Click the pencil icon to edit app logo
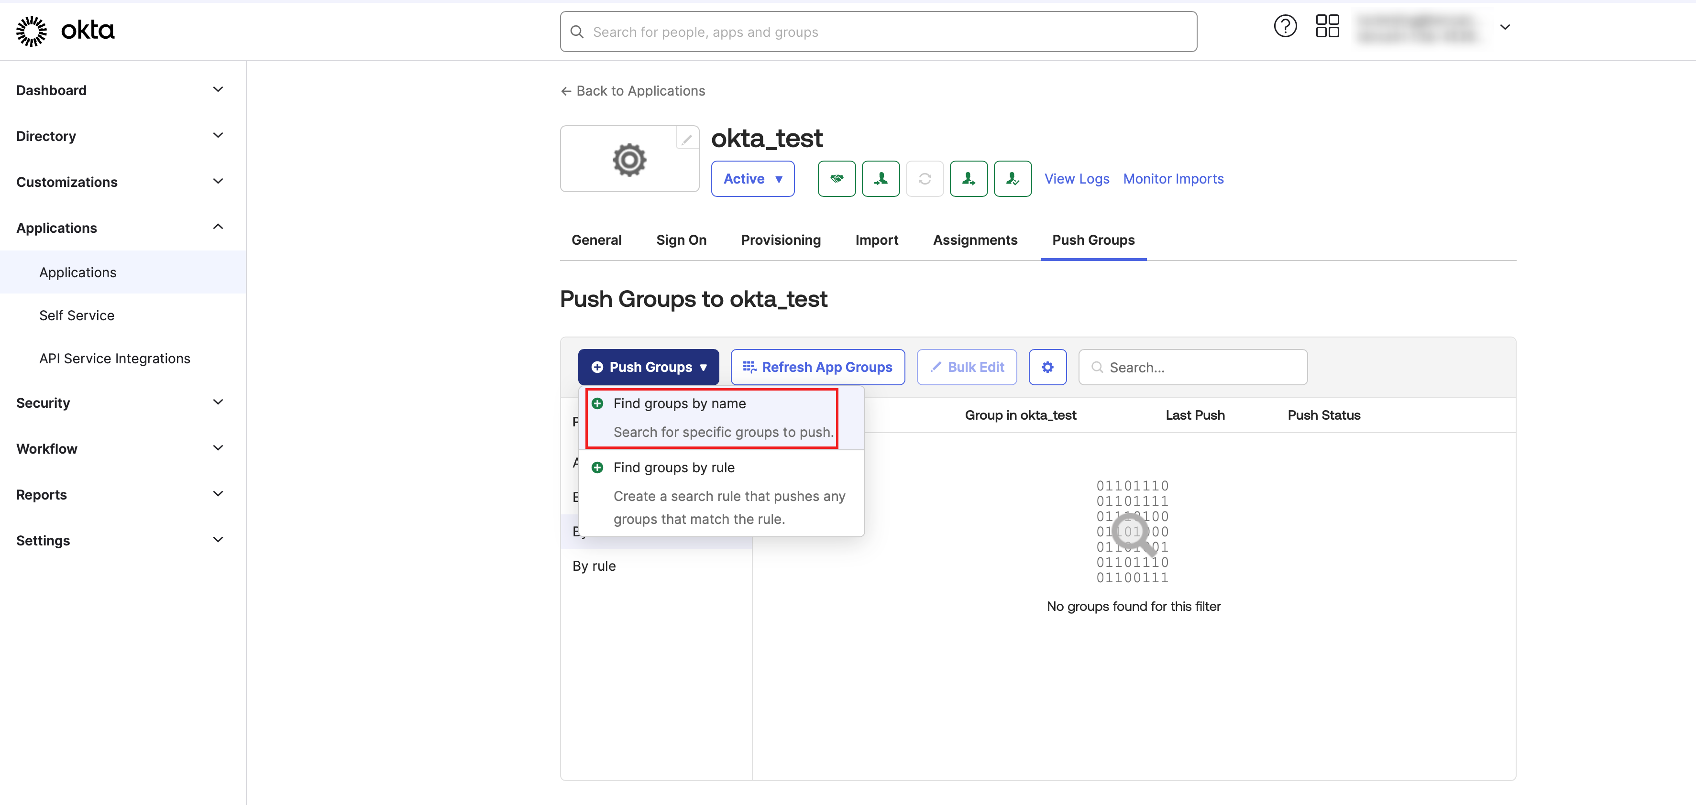 [687, 139]
